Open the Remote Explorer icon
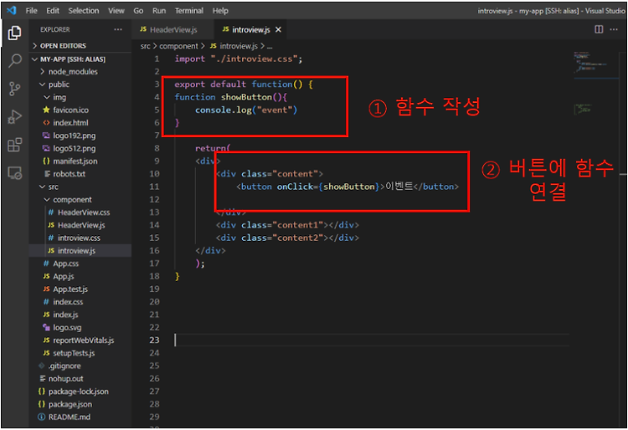This screenshot has height=430, width=628. (14, 173)
